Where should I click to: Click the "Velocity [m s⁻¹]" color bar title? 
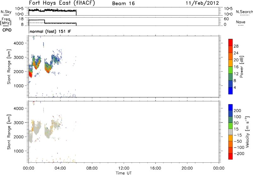click(x=247, y=132)
